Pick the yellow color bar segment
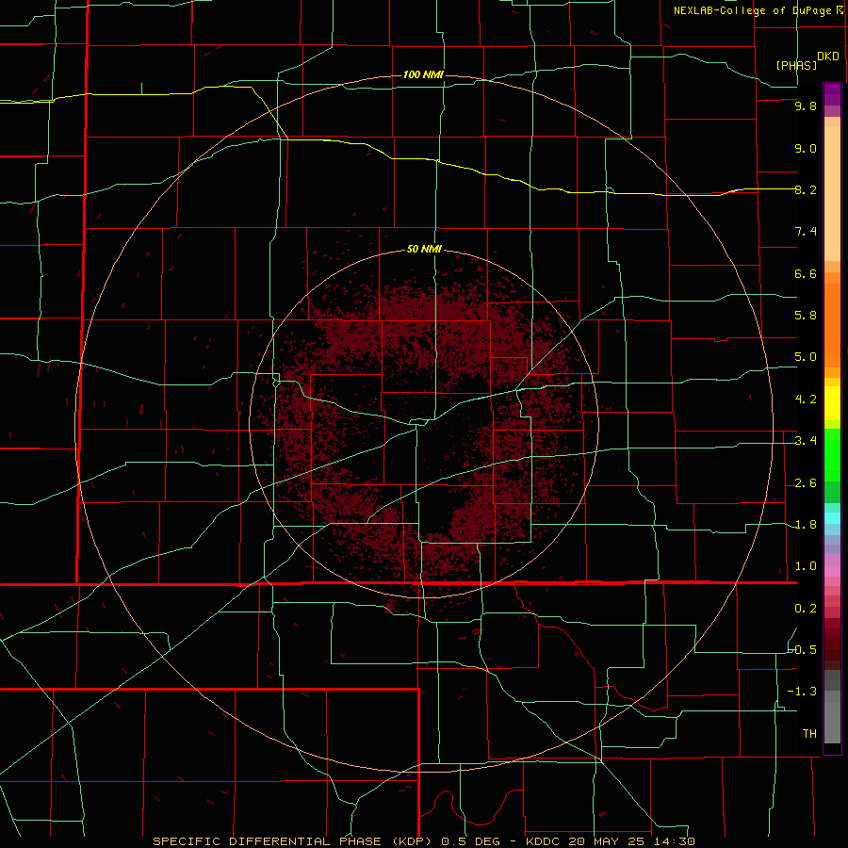Screen dimensions: 848x848 tap(832, 403)
